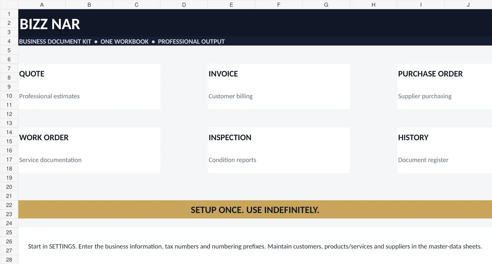The image size is (492, 264).
Task: Open the PURCHASE ORDER card heading
Action: click(430, 74)
